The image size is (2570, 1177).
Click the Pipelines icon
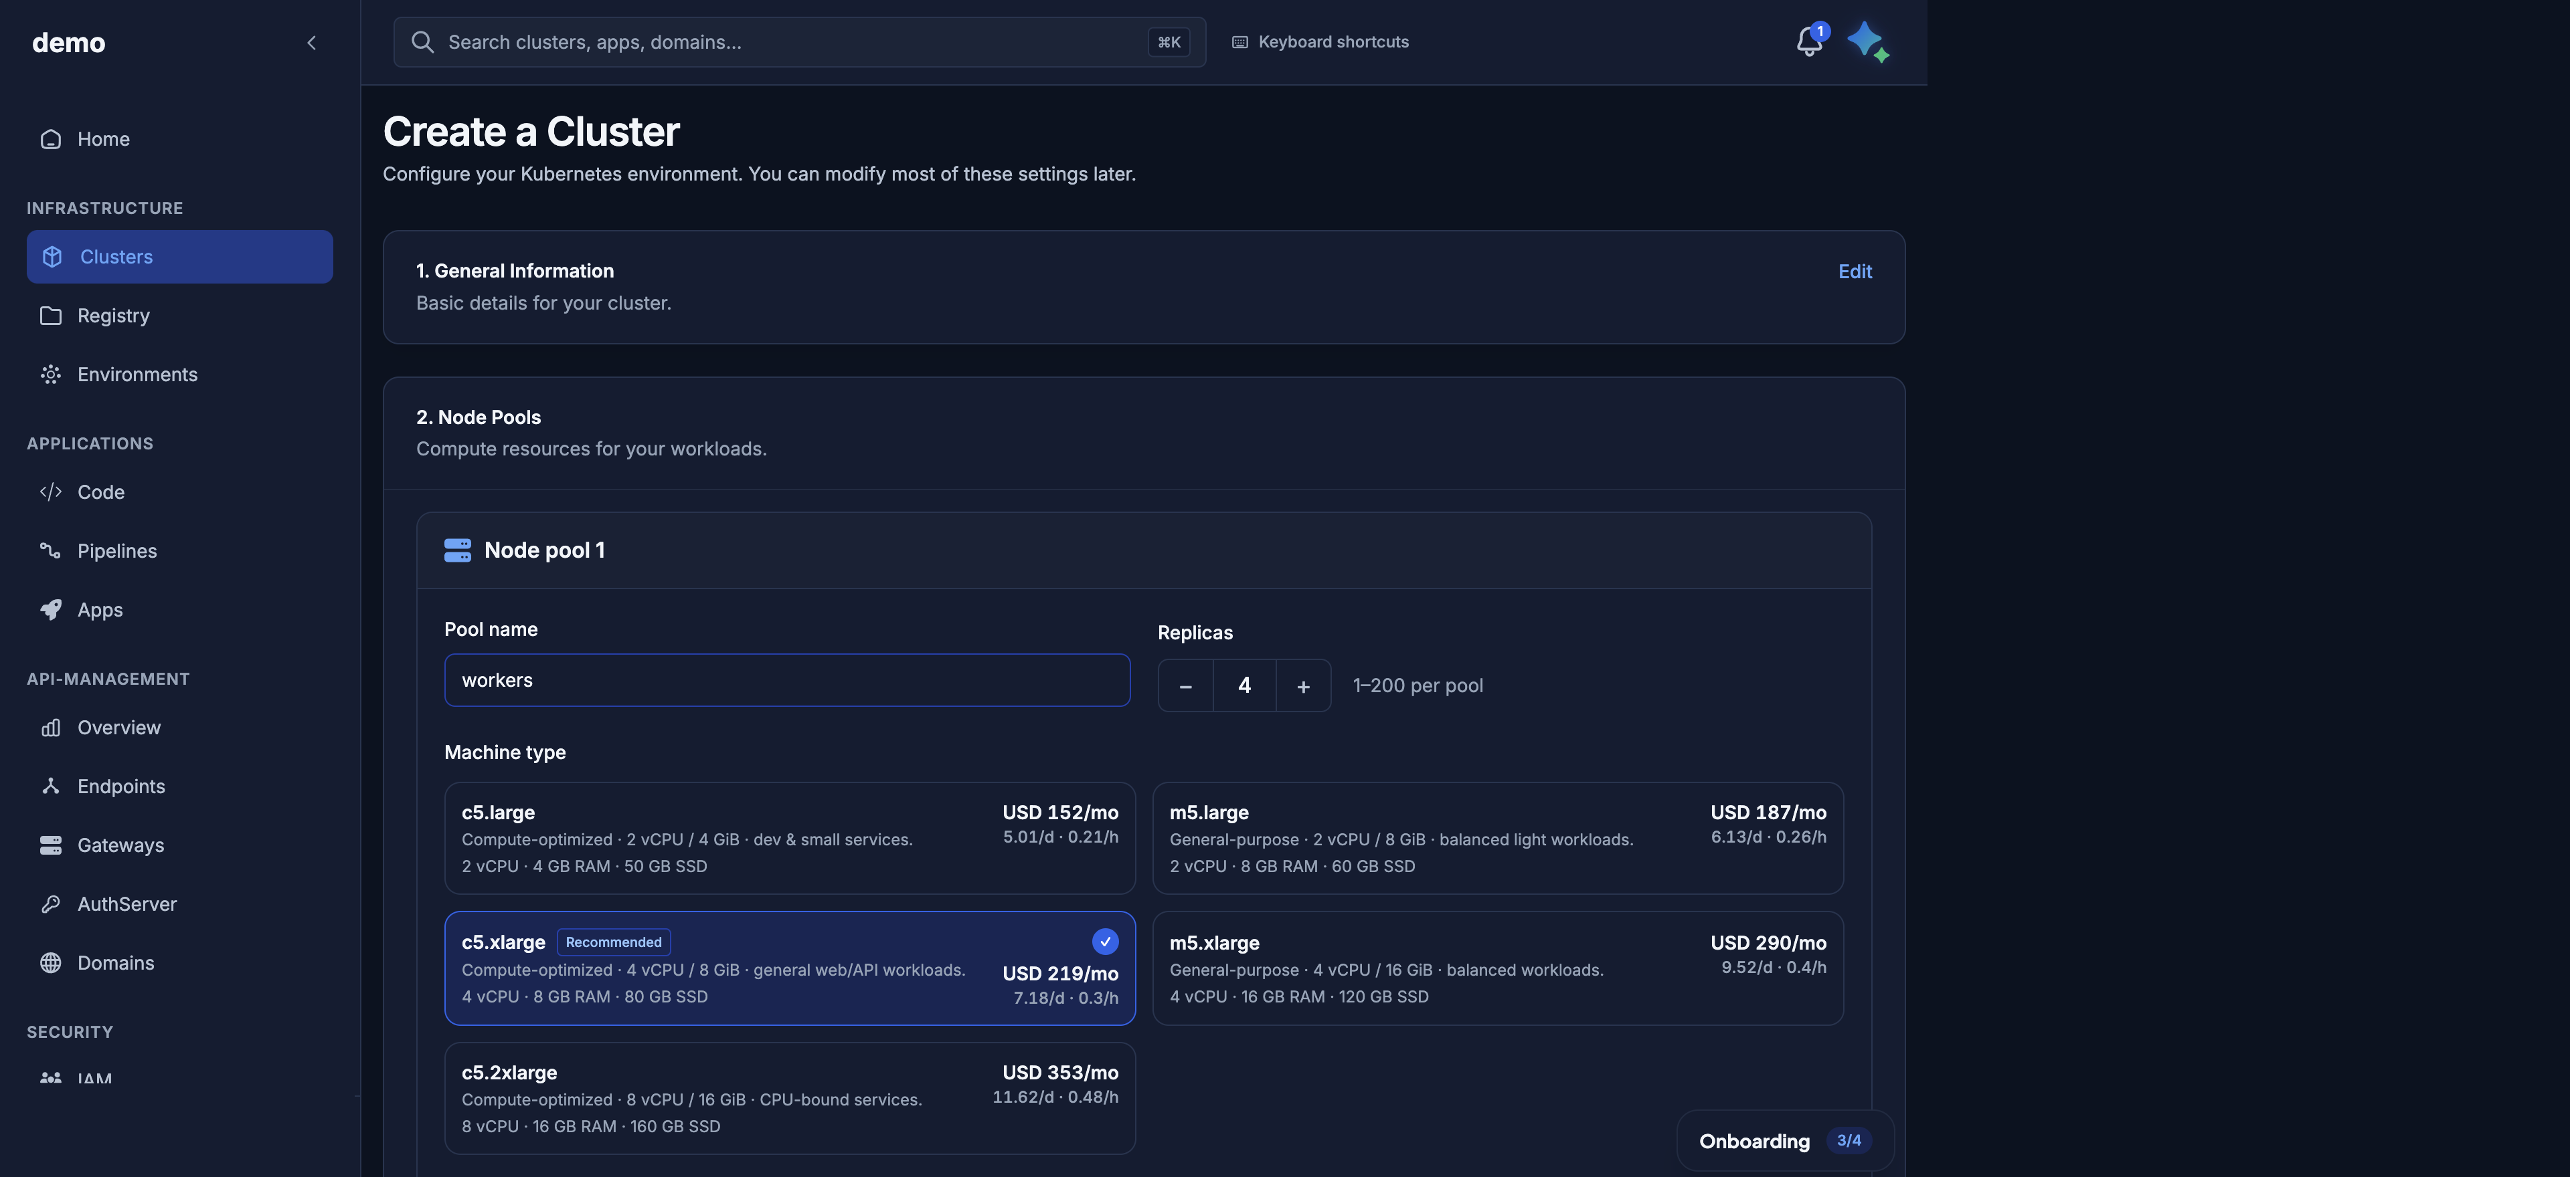tap(51, 551)
